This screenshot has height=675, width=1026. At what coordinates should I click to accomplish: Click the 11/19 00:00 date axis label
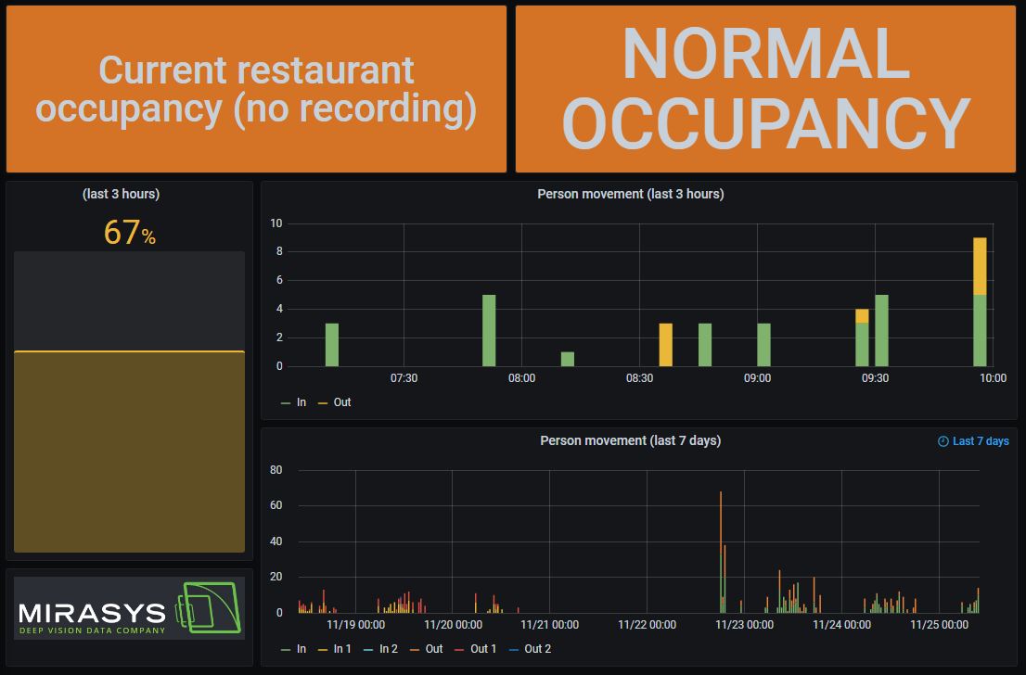pyautogui.click(x=355, y=625)
